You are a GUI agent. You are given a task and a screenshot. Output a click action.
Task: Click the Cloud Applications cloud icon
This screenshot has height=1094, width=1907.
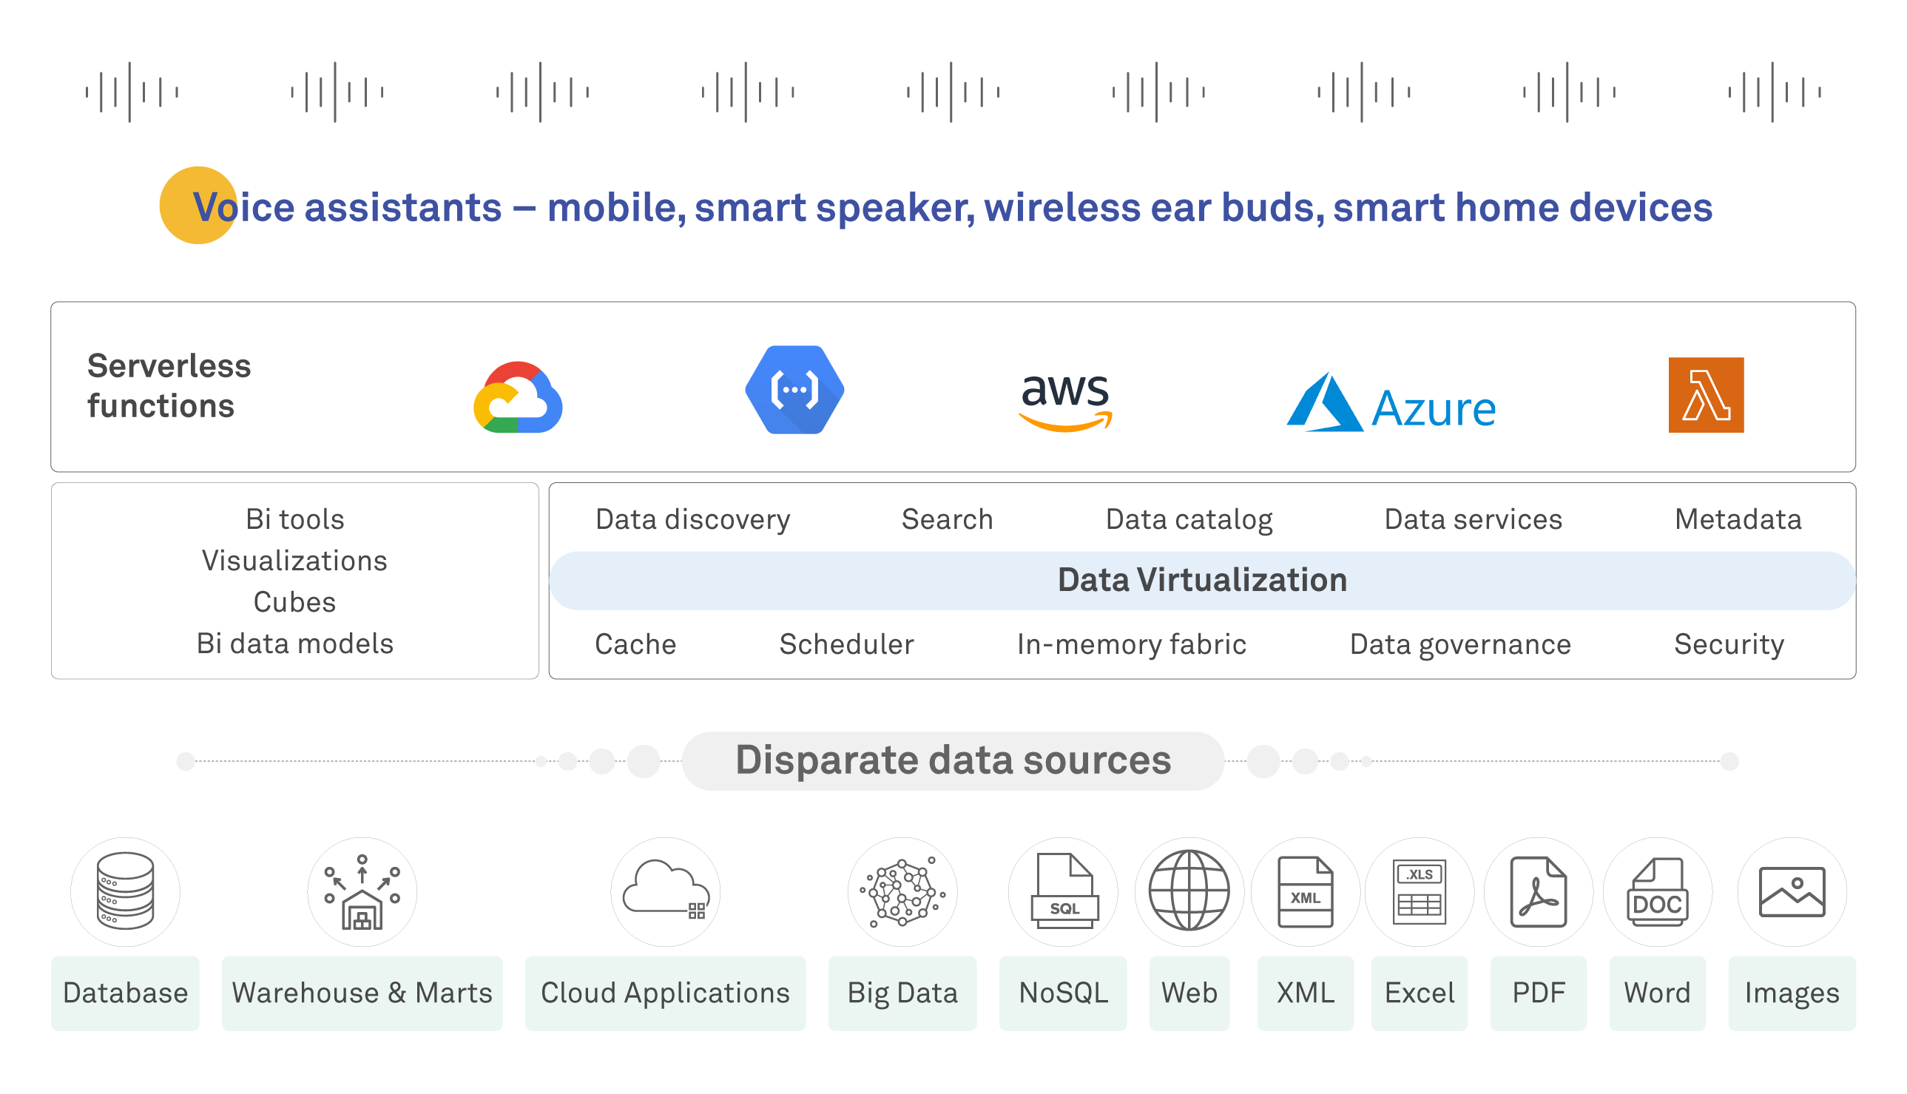(665, 891)
